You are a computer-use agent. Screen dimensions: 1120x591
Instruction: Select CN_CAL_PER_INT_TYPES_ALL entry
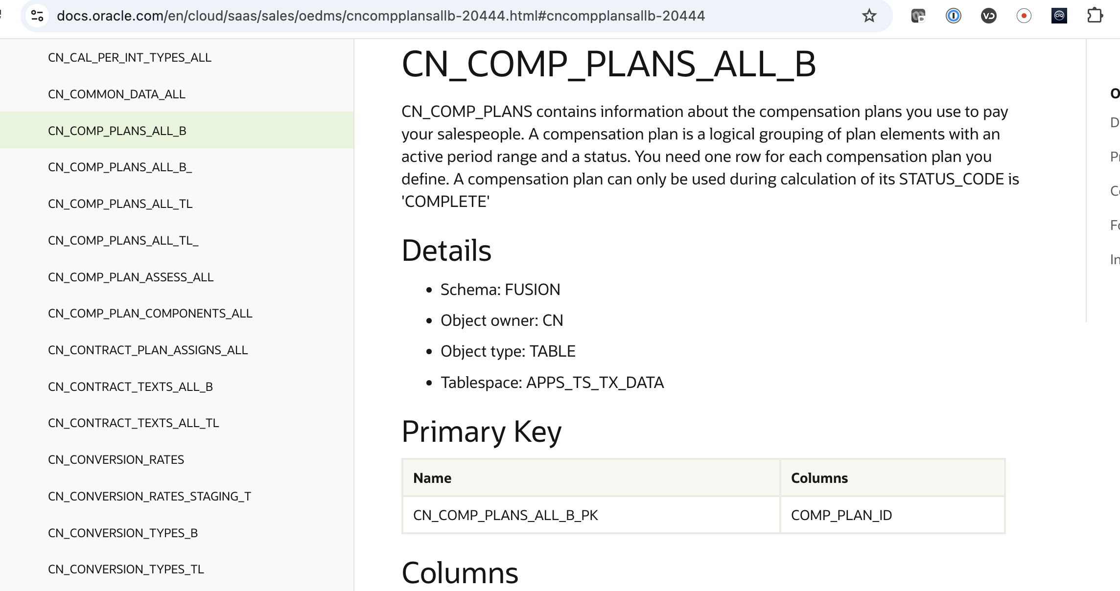[129, 57]
